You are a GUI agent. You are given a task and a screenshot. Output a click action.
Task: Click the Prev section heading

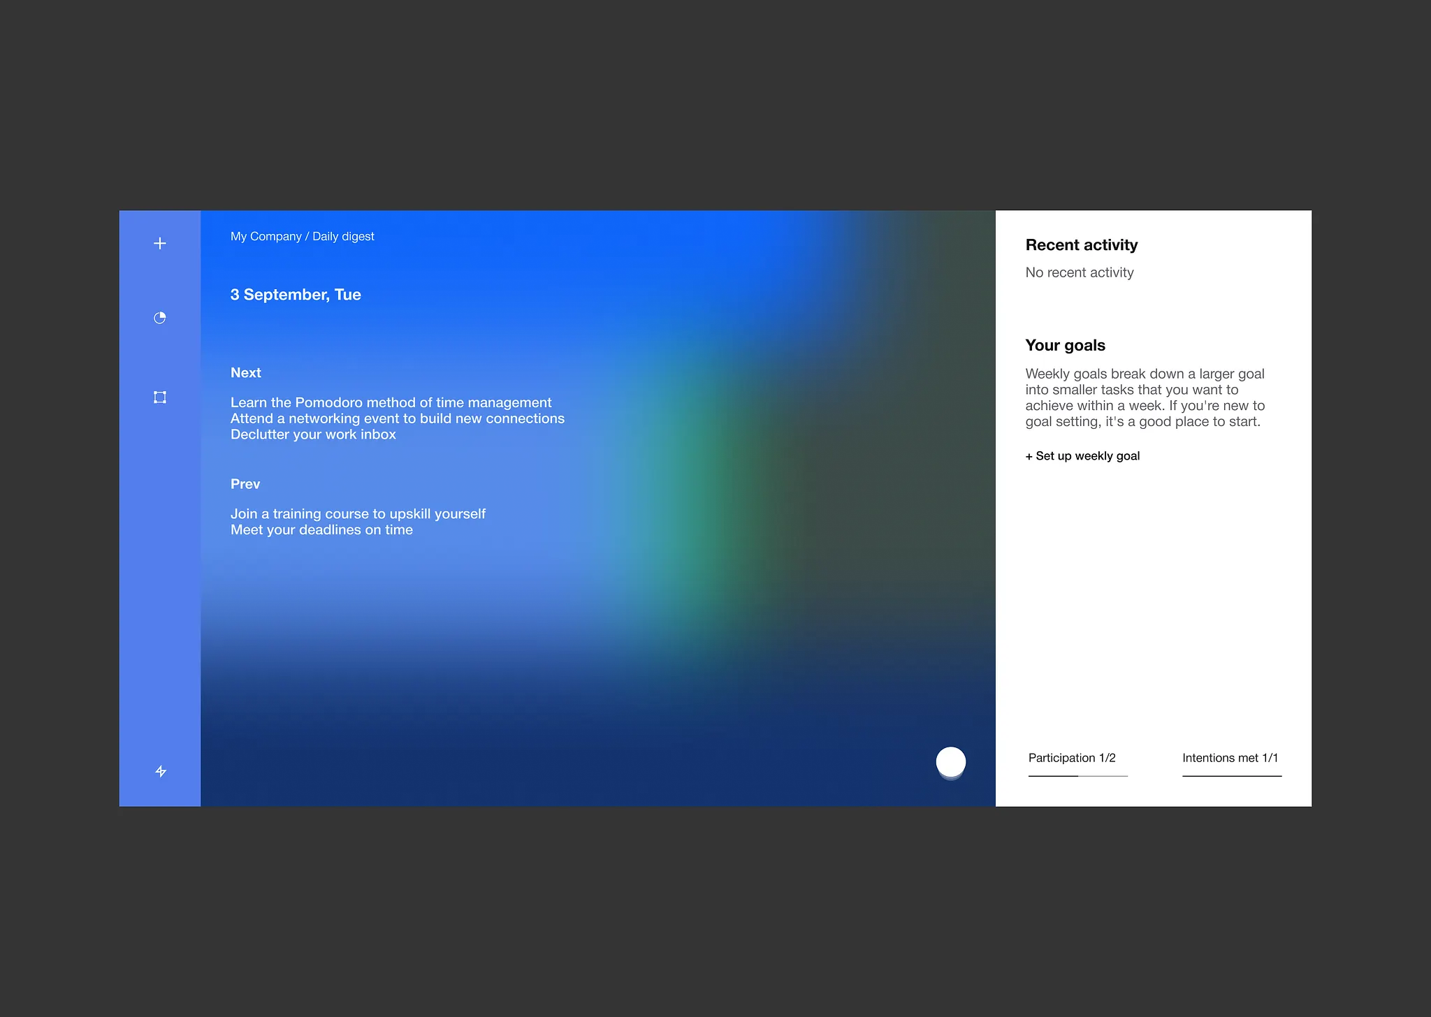pos(245,484)
